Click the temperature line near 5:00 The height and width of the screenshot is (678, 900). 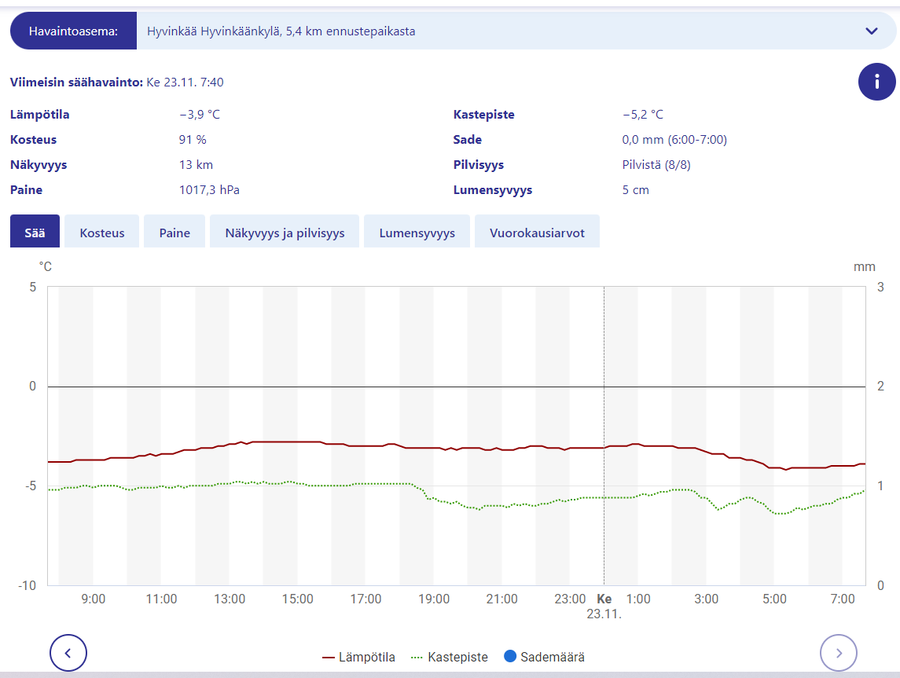pyautogui.click(x=774, y=467)
